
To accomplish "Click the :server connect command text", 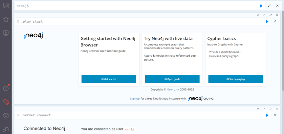I will click(36, 115).
